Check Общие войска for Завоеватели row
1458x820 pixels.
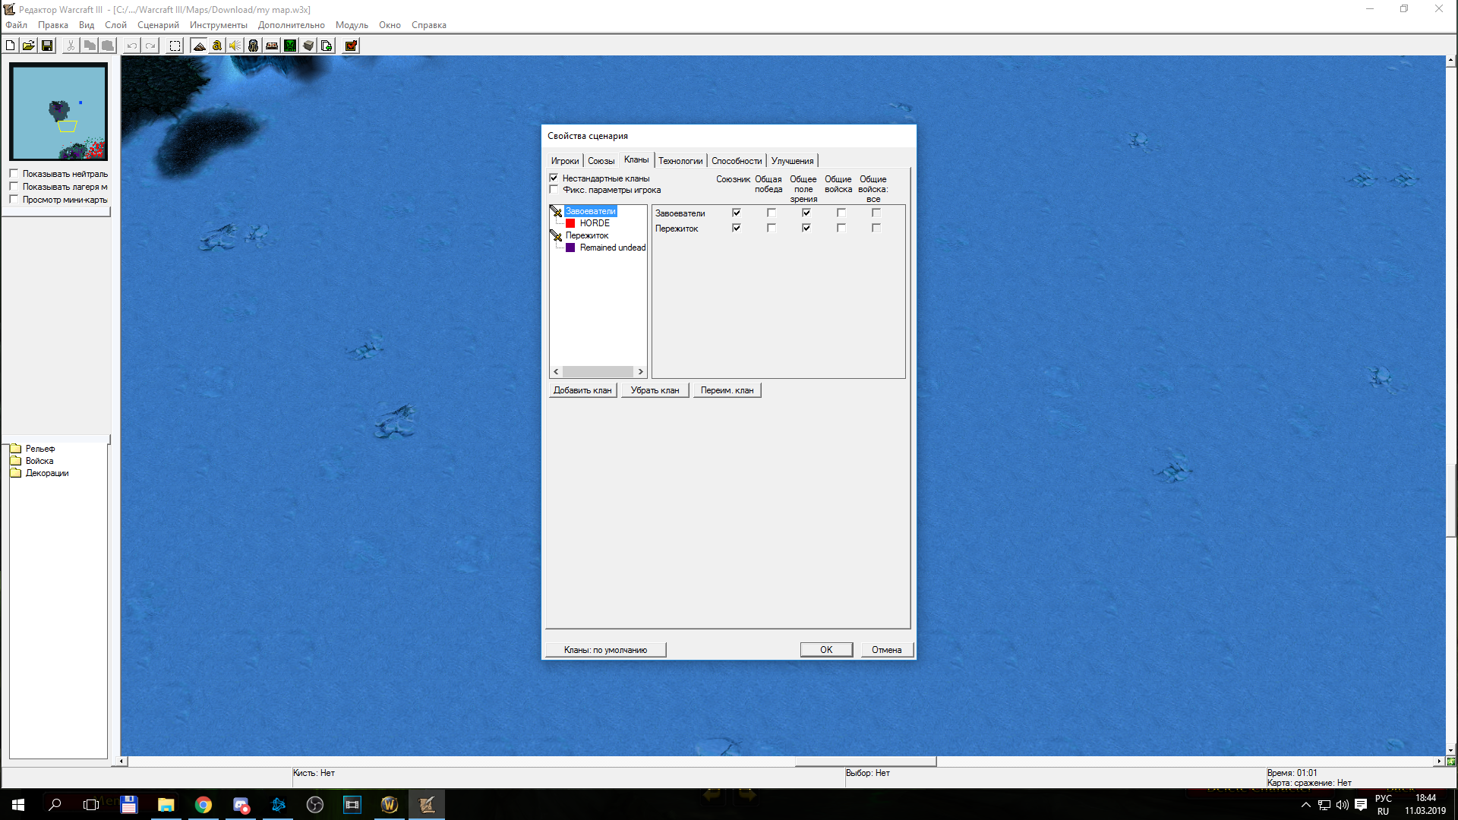[x=841, y=213]
